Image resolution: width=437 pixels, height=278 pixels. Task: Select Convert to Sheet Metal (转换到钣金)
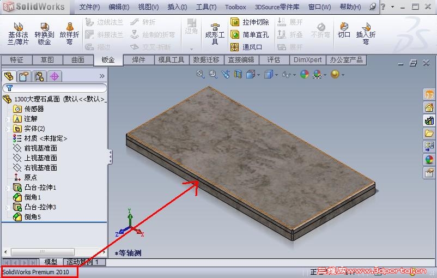tap(44, 34)
